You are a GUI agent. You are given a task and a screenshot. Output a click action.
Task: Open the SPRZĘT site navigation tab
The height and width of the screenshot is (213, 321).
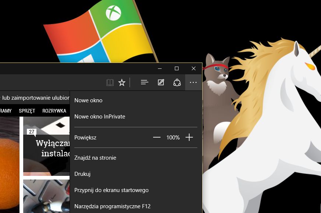click(x=27, y=111)
